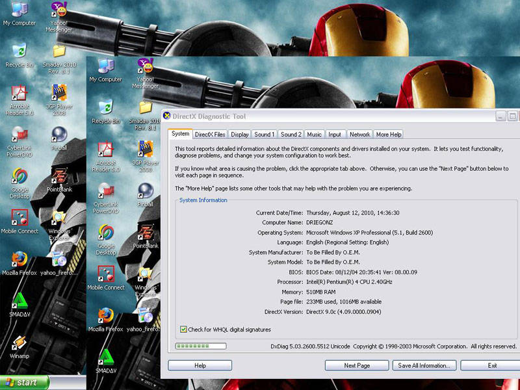The width and height of the screenshot is (520, 390).
Task: Click page file value 233MB used, 1016MB available
Action: (x=344, y=302)
